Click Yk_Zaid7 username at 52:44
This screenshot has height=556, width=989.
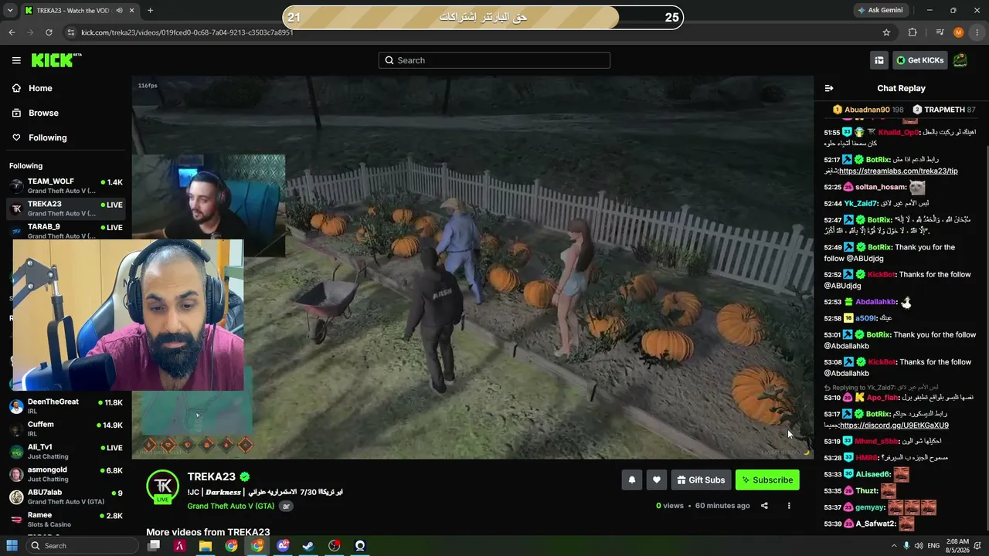point(860,204)
